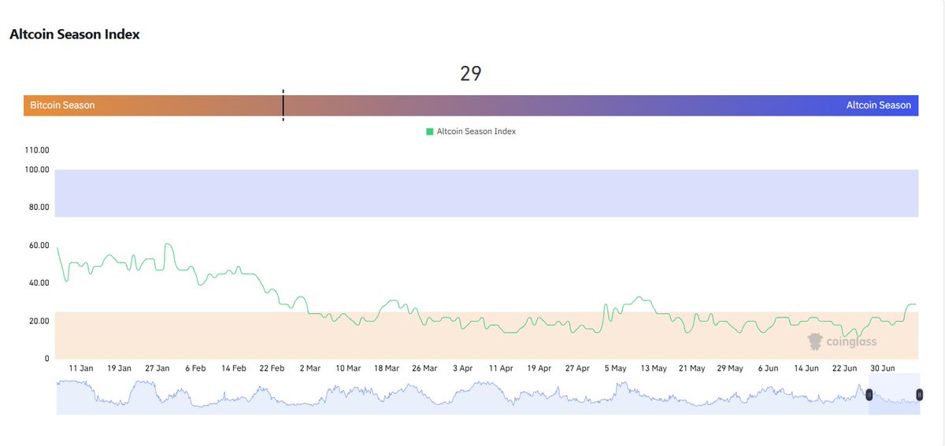This screenshot has width=945, height=446.
Task: Click the 19 Apr axis label
Action: tap(539, 368)
